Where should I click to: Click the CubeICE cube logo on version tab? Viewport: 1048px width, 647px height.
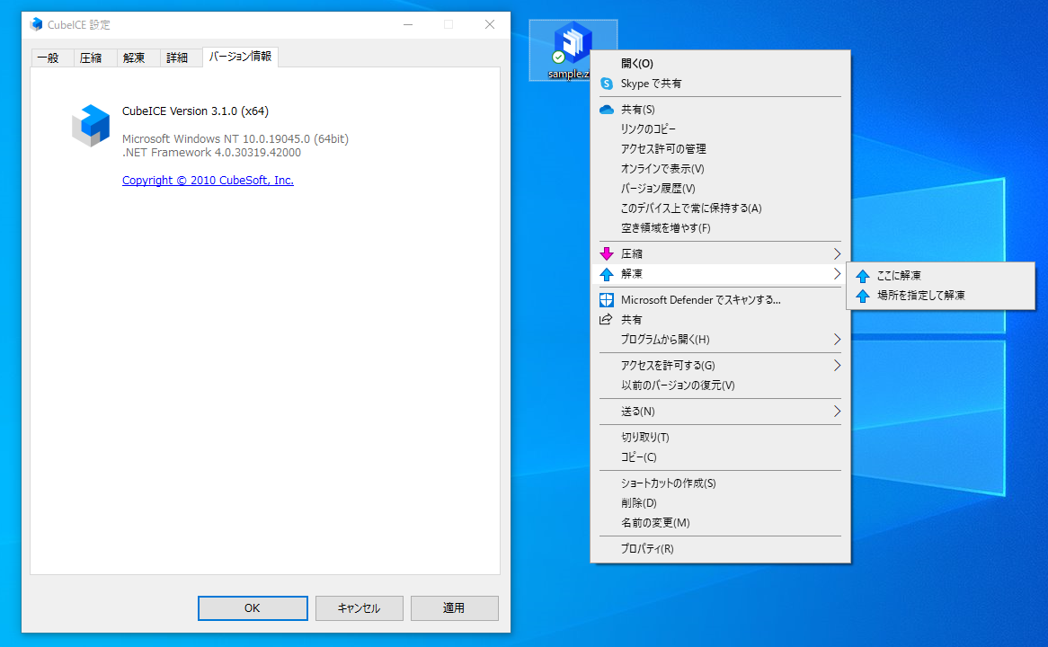[91, 126]
